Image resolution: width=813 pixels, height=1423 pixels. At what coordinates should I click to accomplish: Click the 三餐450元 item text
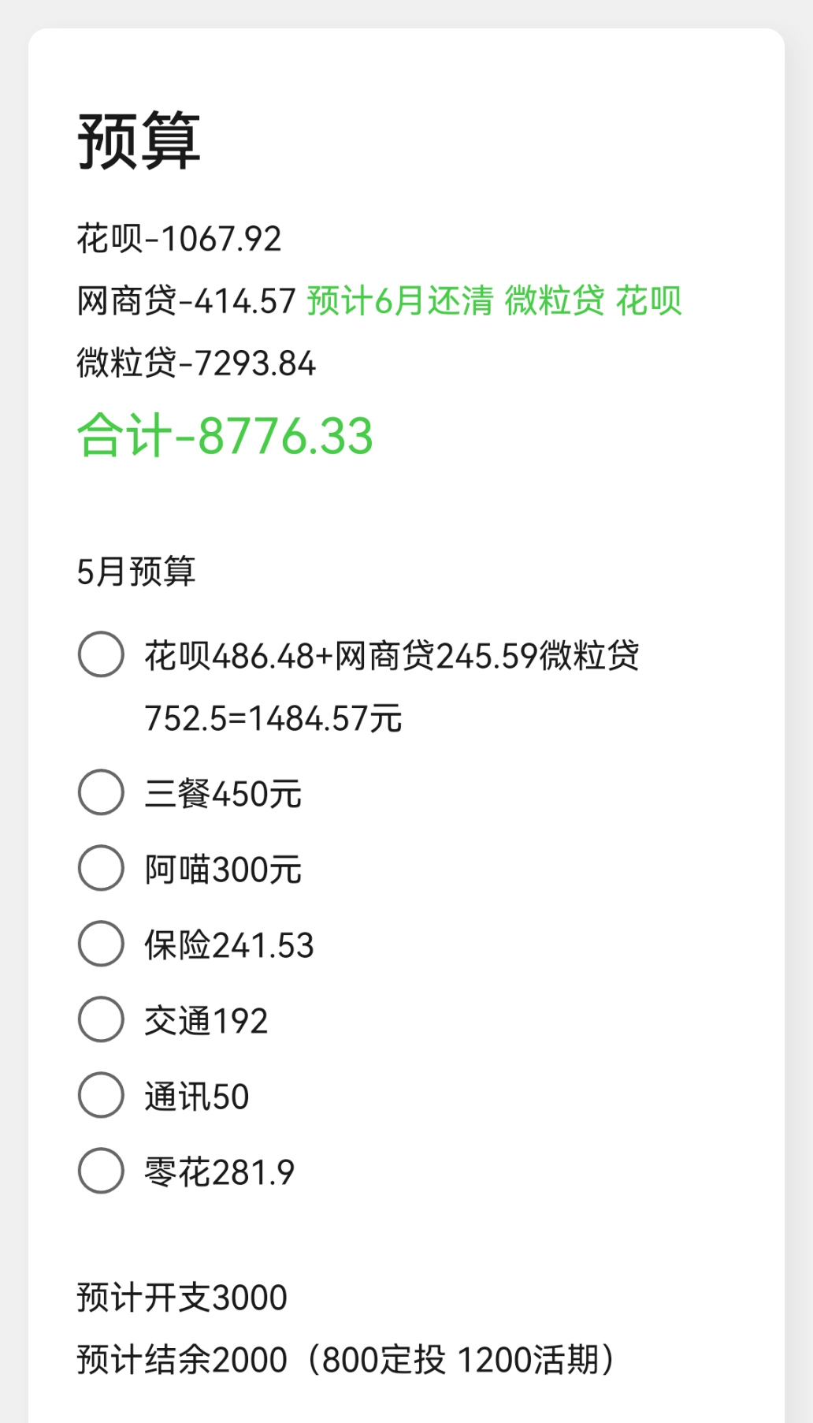point(223,794)
